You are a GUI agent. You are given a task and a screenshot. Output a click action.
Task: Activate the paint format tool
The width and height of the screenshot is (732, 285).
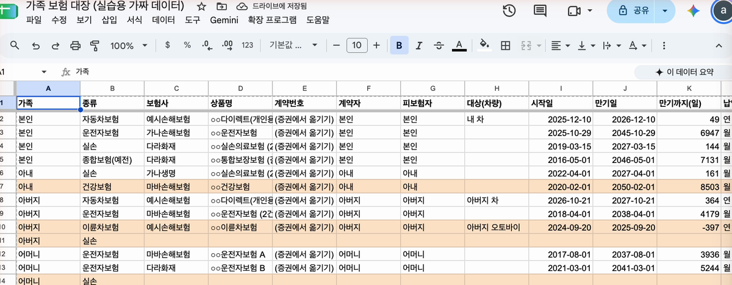95,45
